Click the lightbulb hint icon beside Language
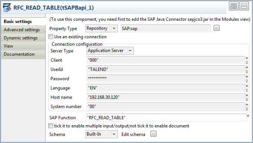This screenshot has height=143, width=253. tap(247, 90)
